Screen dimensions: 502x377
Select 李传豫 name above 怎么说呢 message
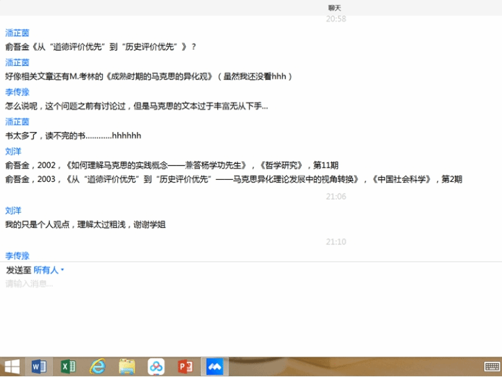tap(17, 92)
